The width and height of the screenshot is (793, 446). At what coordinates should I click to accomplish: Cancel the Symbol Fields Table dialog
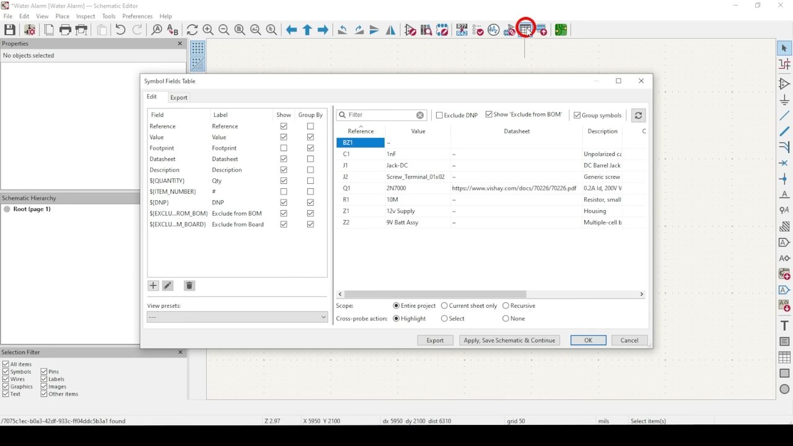pyautogui.click(x=629, y=340)
